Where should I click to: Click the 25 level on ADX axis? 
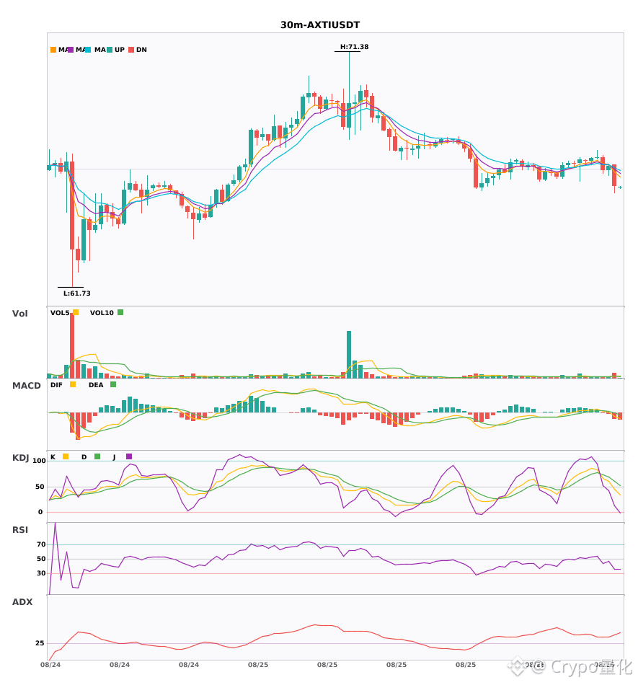coord(40,643)
